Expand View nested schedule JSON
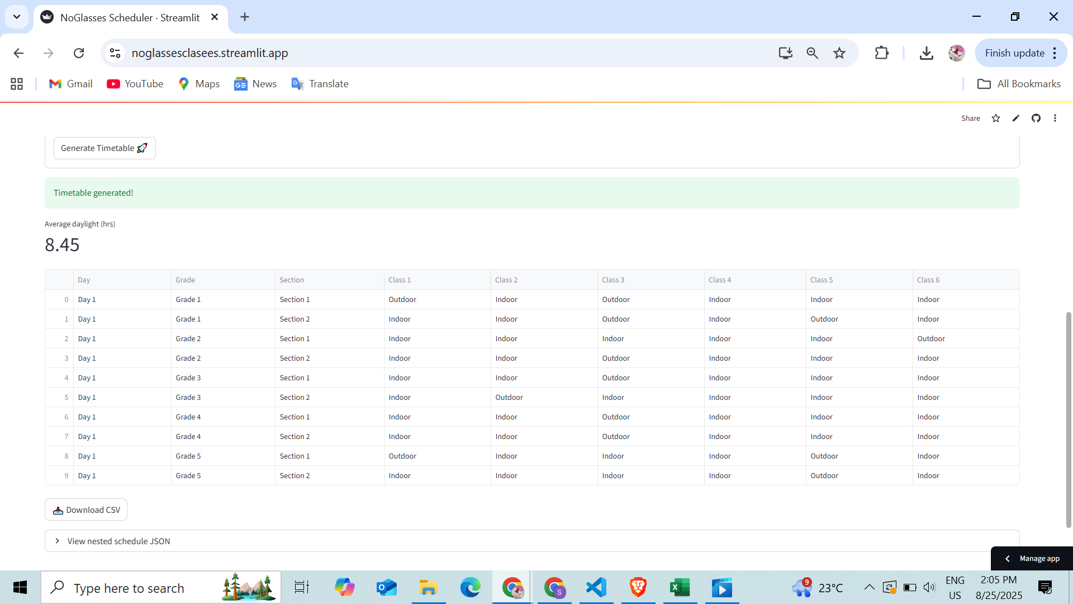The width and height of the screenshot is (1073, 604). [118, 541]
